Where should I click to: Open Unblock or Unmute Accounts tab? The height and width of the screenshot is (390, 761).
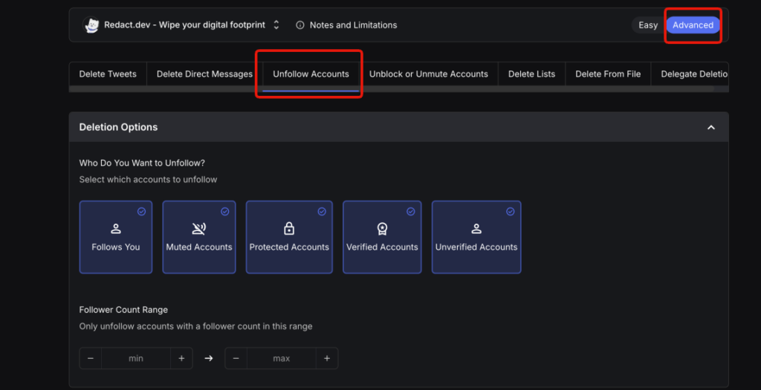429,74
